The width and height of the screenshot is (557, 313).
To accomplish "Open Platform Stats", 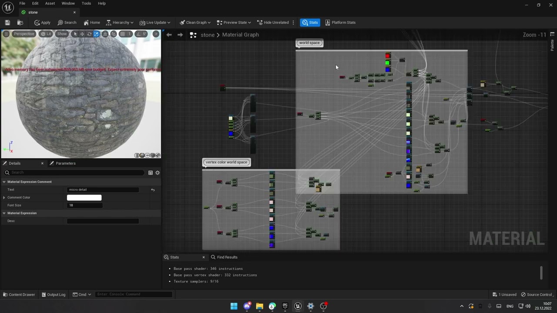I will click(340, 23).
